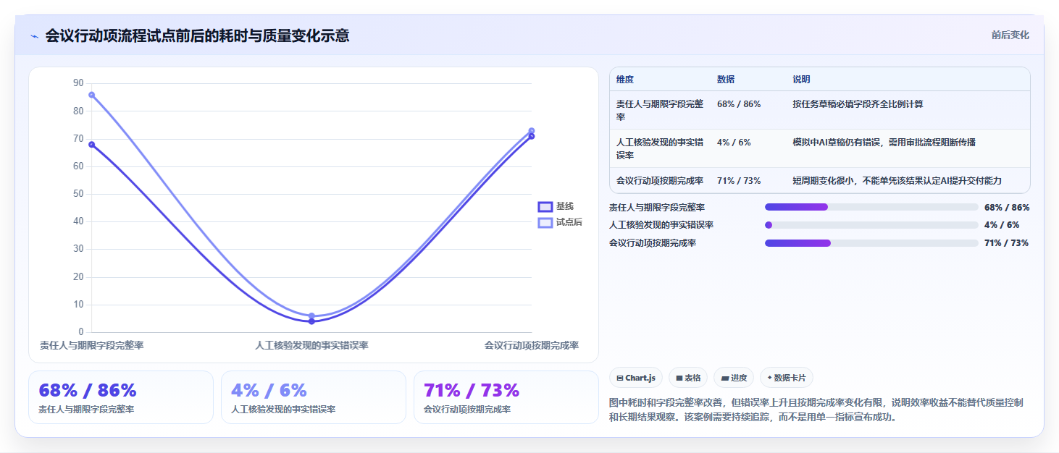Open the 68% / 86% stat card
1059x453 pixels.
pyautogui.click(x=121, y=397)
